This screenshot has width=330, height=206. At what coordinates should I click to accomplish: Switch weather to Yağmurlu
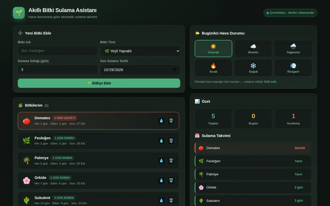point(293,49)
